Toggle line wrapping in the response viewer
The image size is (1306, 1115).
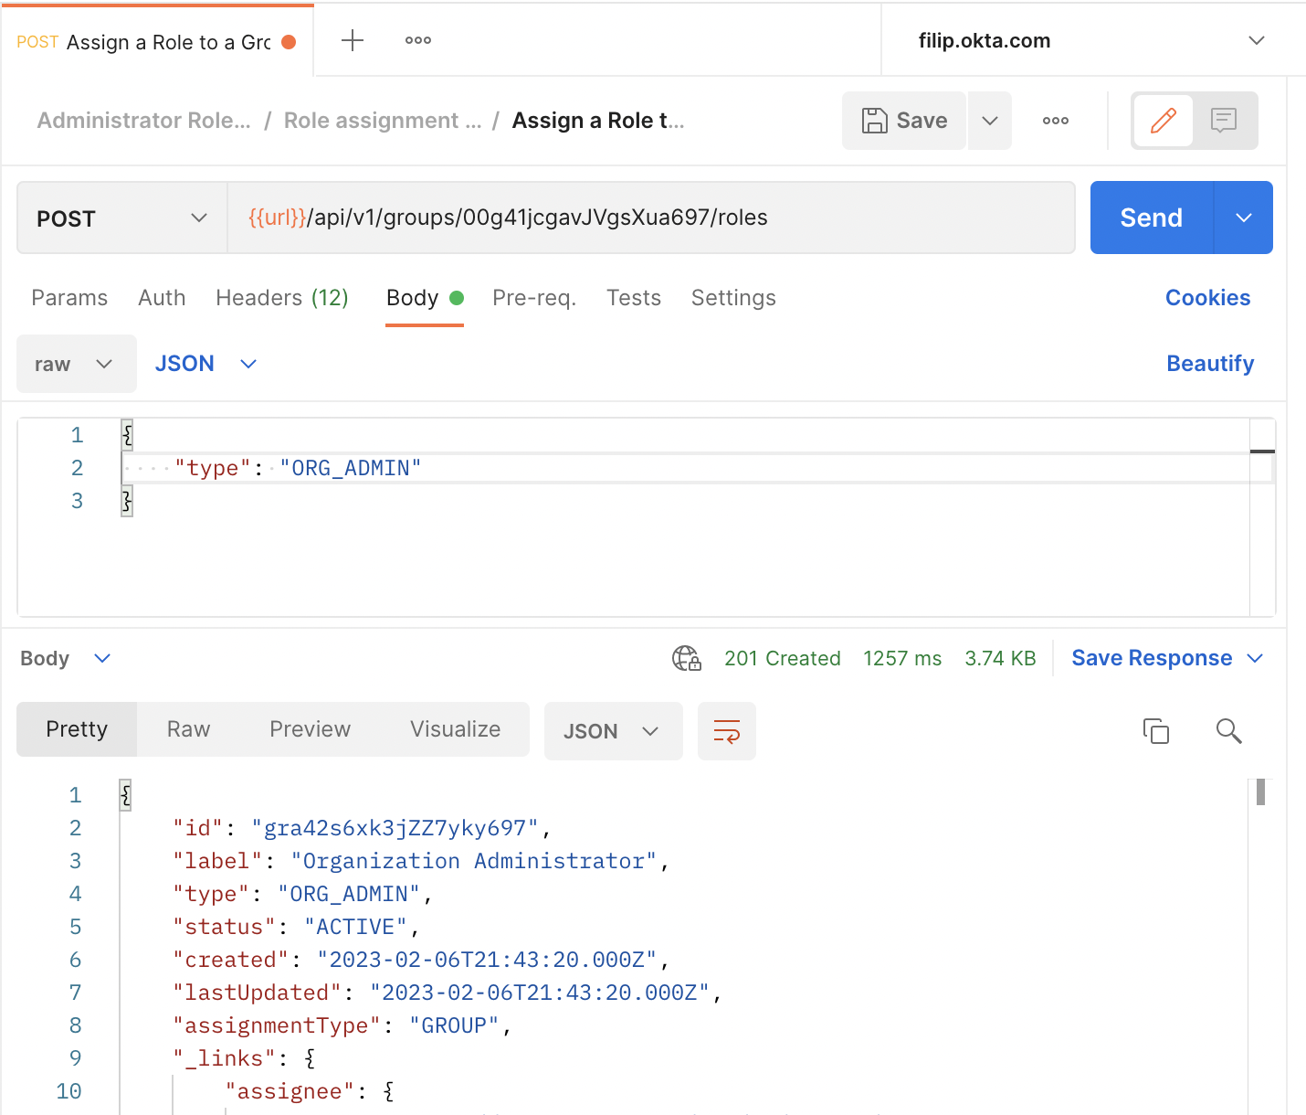(x=726, y=731)
